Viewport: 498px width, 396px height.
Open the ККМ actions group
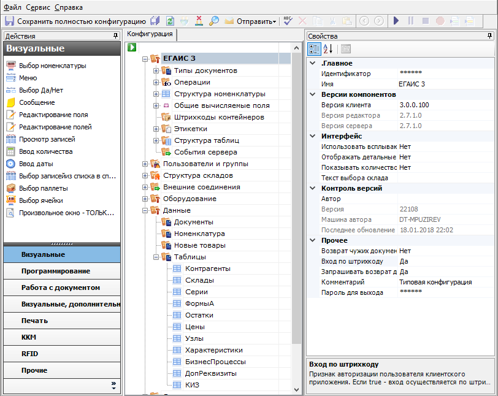coord(62,337)
